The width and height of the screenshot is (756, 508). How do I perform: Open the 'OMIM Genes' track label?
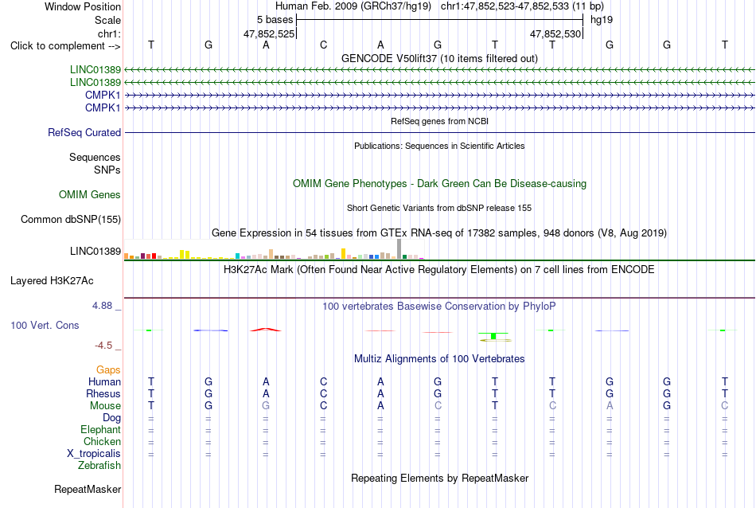90,194
